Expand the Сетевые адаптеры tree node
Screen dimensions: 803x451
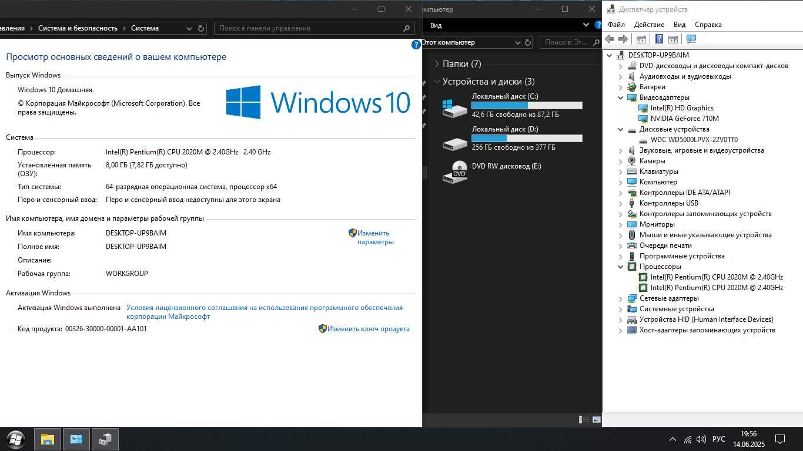click(620, 298)
